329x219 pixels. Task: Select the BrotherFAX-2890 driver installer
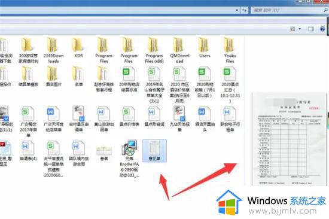[x=129, y=159]
